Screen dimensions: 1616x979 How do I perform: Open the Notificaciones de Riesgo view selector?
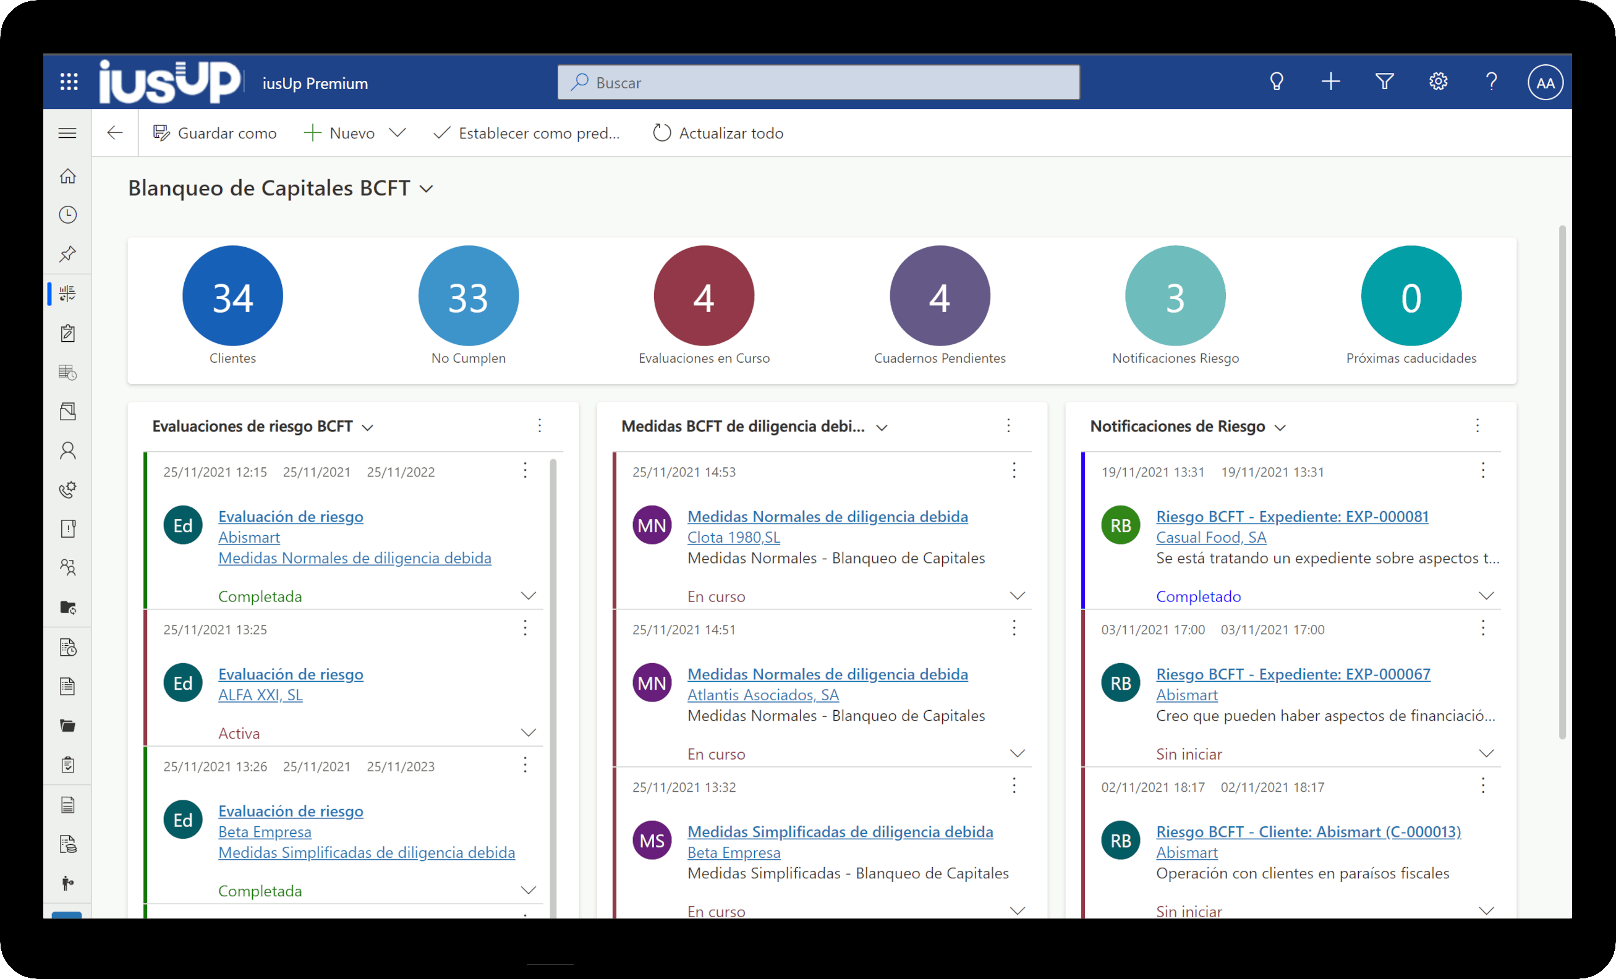point(1188,427)
